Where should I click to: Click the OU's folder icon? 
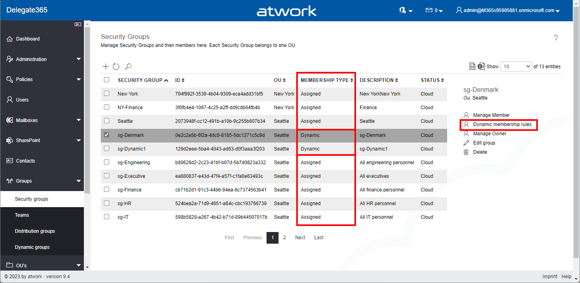coord(10,265)
